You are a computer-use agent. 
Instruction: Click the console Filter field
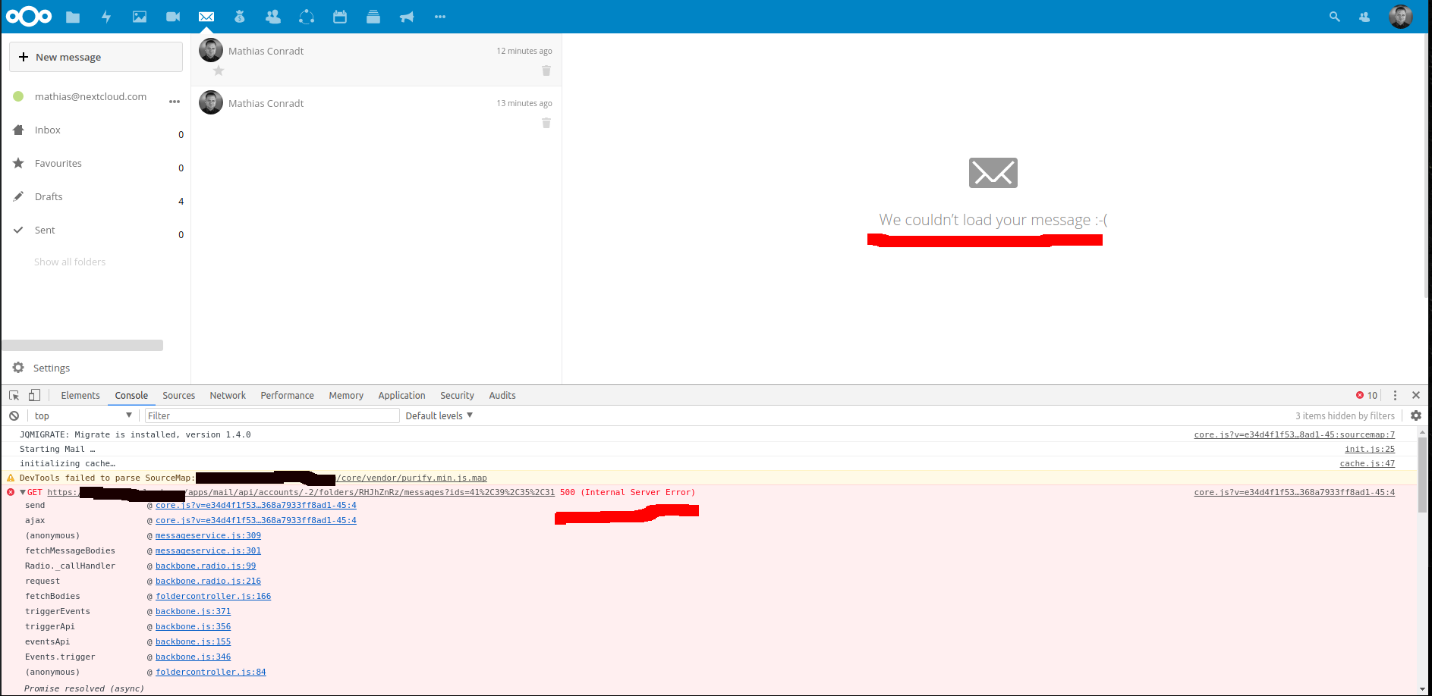tap(272, 415)
